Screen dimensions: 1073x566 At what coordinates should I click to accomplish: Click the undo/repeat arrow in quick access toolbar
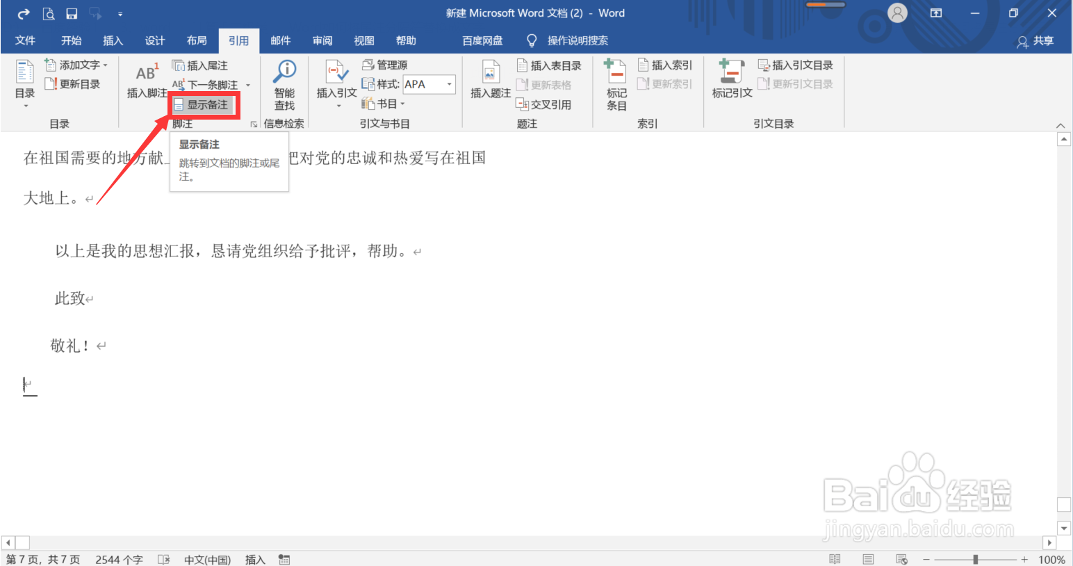(x=24, y=13)
